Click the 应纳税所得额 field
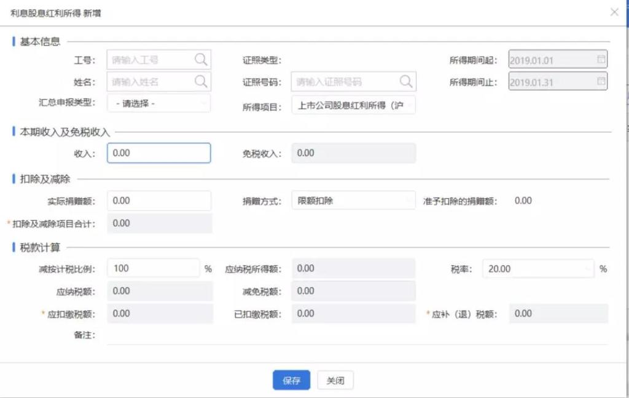 353,268
